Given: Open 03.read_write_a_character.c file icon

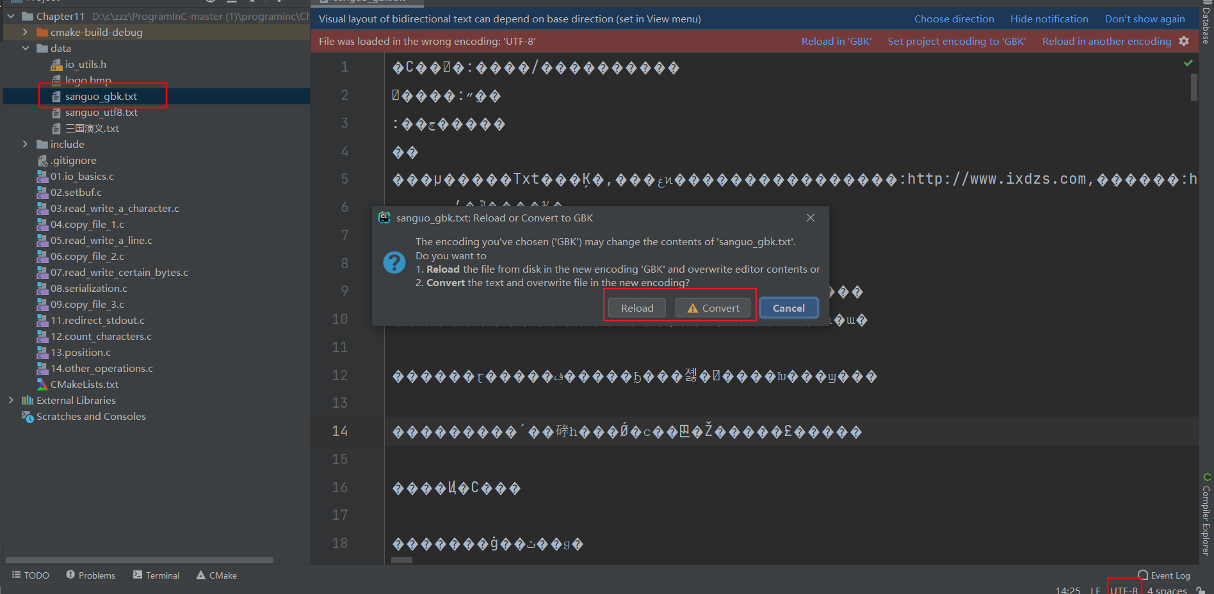Looking at the screenshot, I should (43, 208).
